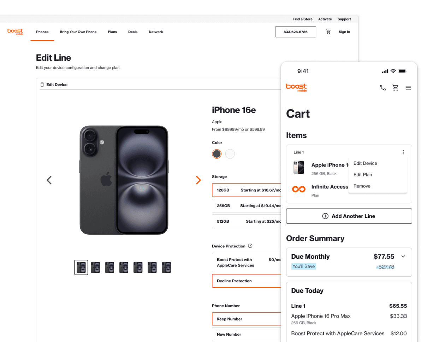
Task: Open the desktop shopping cart icon
Action: click(328, 32)
